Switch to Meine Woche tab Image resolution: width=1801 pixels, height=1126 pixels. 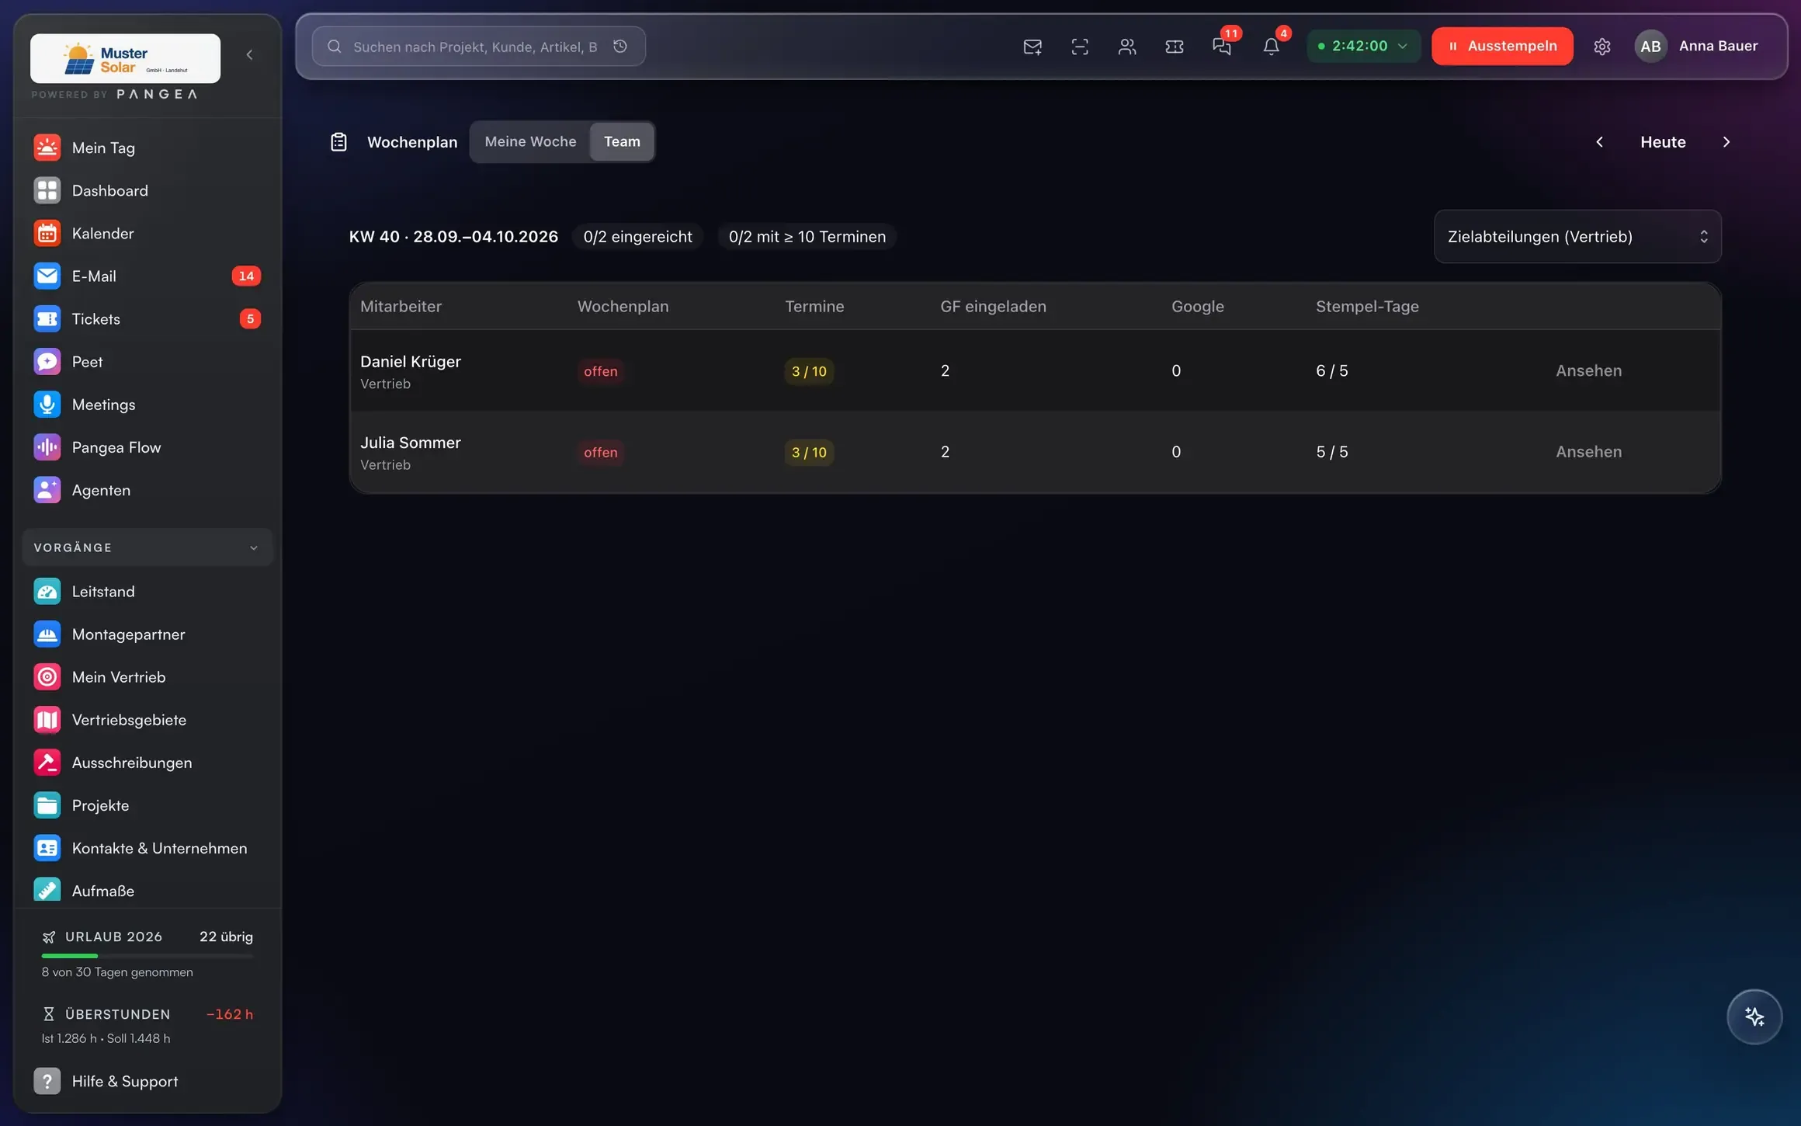530,141
